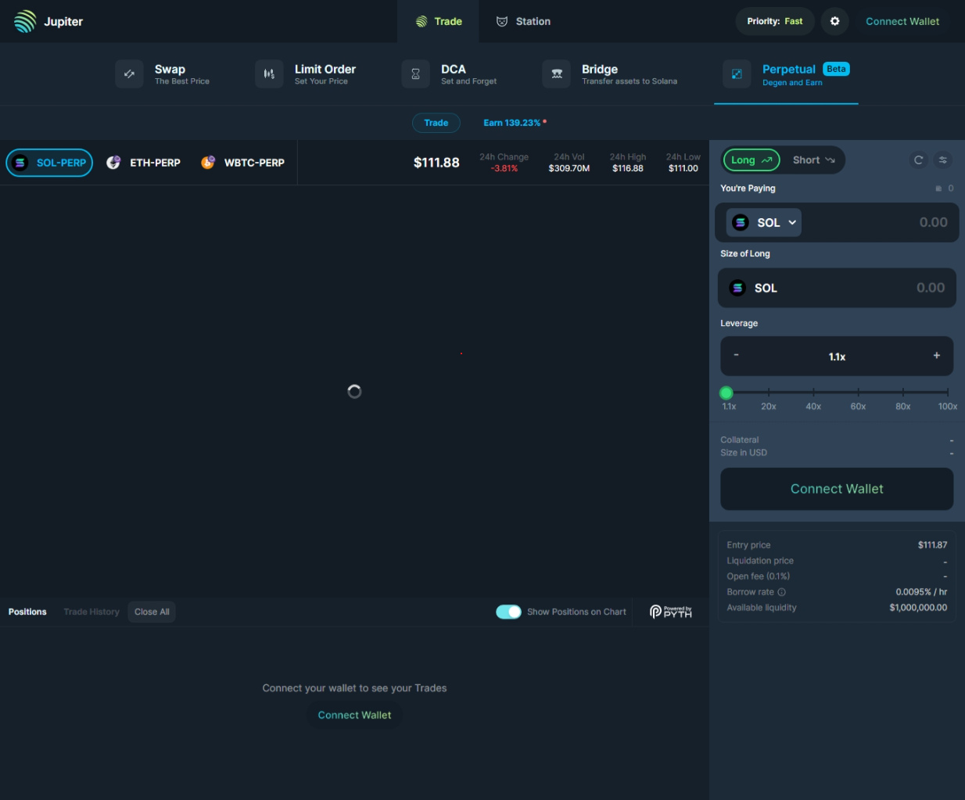Viewport: 965px width, 800px height.
Task: Click the 1.1x leverage value field
Action: [x=837, y=357]
